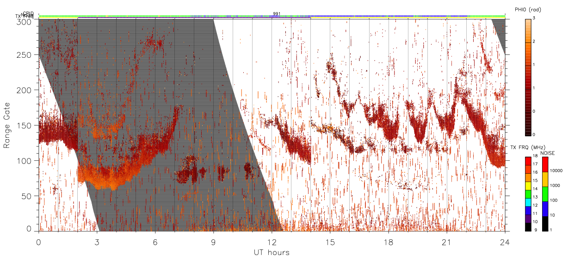Viewport: 568px width, 262px height.
Task: Pick the orange 15–16 MHz TX FRQ swatch
Action: click(x=528, y=177)
